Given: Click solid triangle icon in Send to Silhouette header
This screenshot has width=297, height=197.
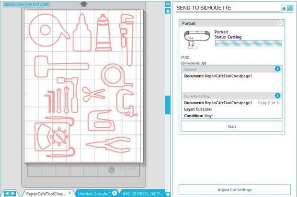Looking at the screenshot, I should pyautogui.click(x=284, y=8).
